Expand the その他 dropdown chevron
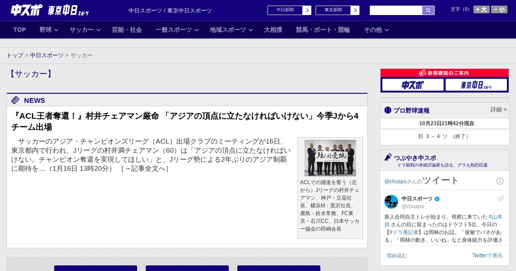 (387, 30)
